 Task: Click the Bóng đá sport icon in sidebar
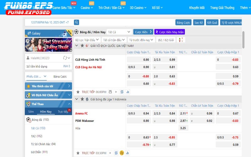pos(29,120)
